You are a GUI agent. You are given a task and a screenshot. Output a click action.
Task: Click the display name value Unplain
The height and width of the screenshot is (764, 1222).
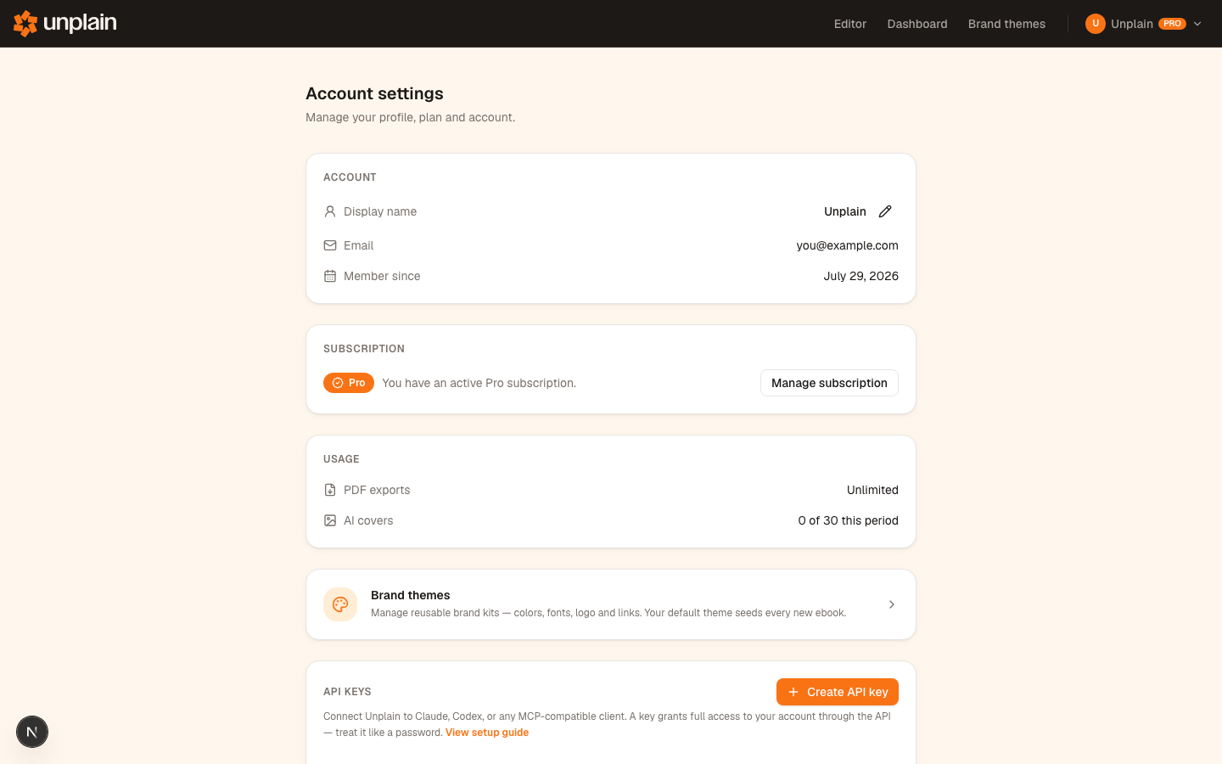pos(845,211)
